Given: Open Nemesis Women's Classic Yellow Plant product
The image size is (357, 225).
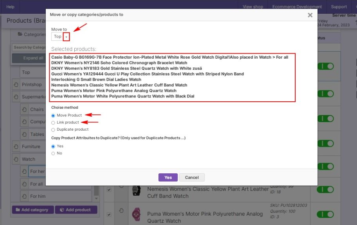Looking at the screenshot, I should [x=208, y=193].
